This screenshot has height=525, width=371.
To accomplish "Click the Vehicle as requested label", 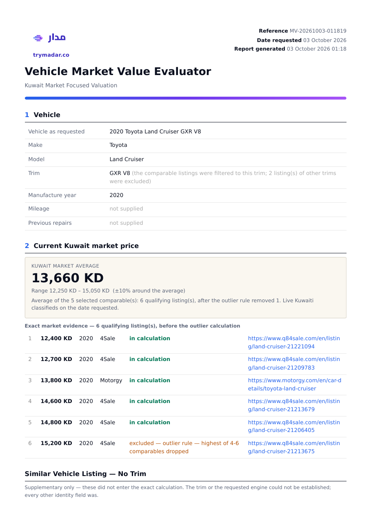I will pos(56,132).
